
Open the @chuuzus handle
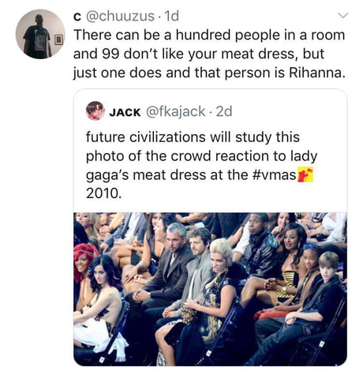coord(120,16)
